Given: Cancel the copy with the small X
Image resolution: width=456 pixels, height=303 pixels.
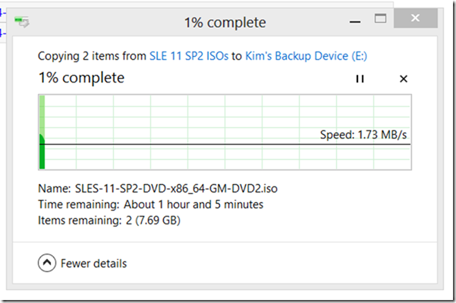Looking at the screenshot, I should point(404,79).
